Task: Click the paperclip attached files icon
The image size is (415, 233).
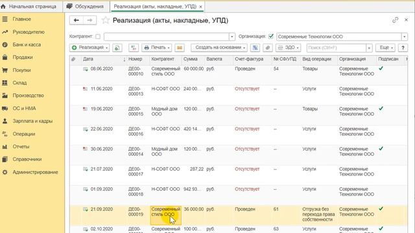Action: [268, 48]
